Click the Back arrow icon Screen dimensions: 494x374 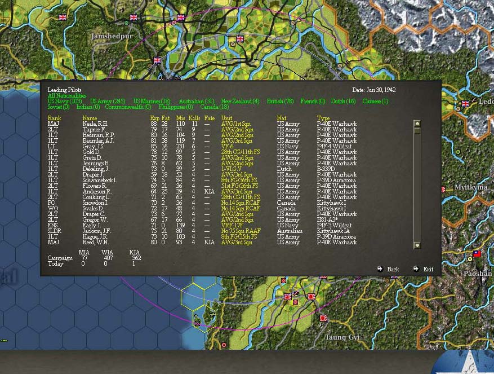click(380, 269)
